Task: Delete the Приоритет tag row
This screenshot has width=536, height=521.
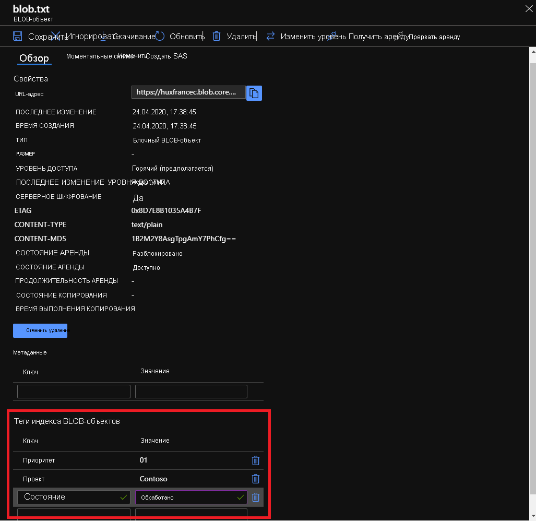Action: tap(256, 460)
